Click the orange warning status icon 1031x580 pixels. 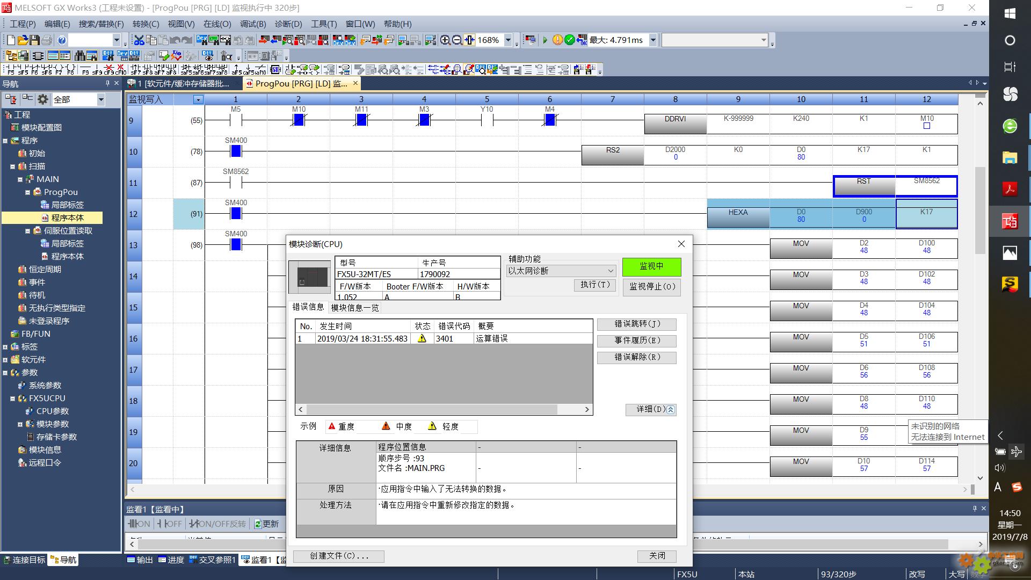point(557,40)
